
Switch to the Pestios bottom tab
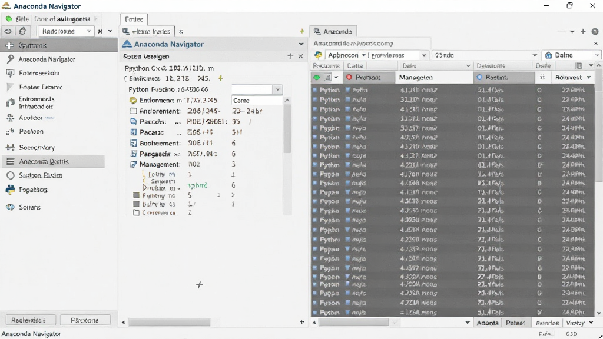tap(547, 323)
